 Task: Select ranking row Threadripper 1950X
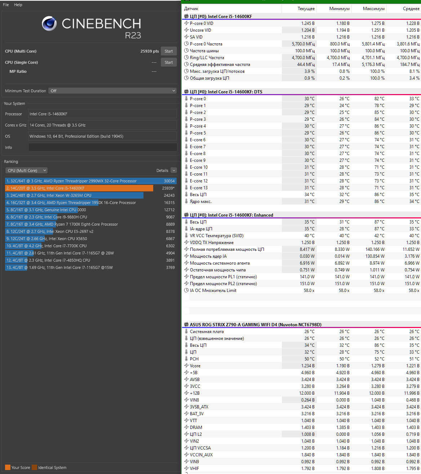click(90, 203)
